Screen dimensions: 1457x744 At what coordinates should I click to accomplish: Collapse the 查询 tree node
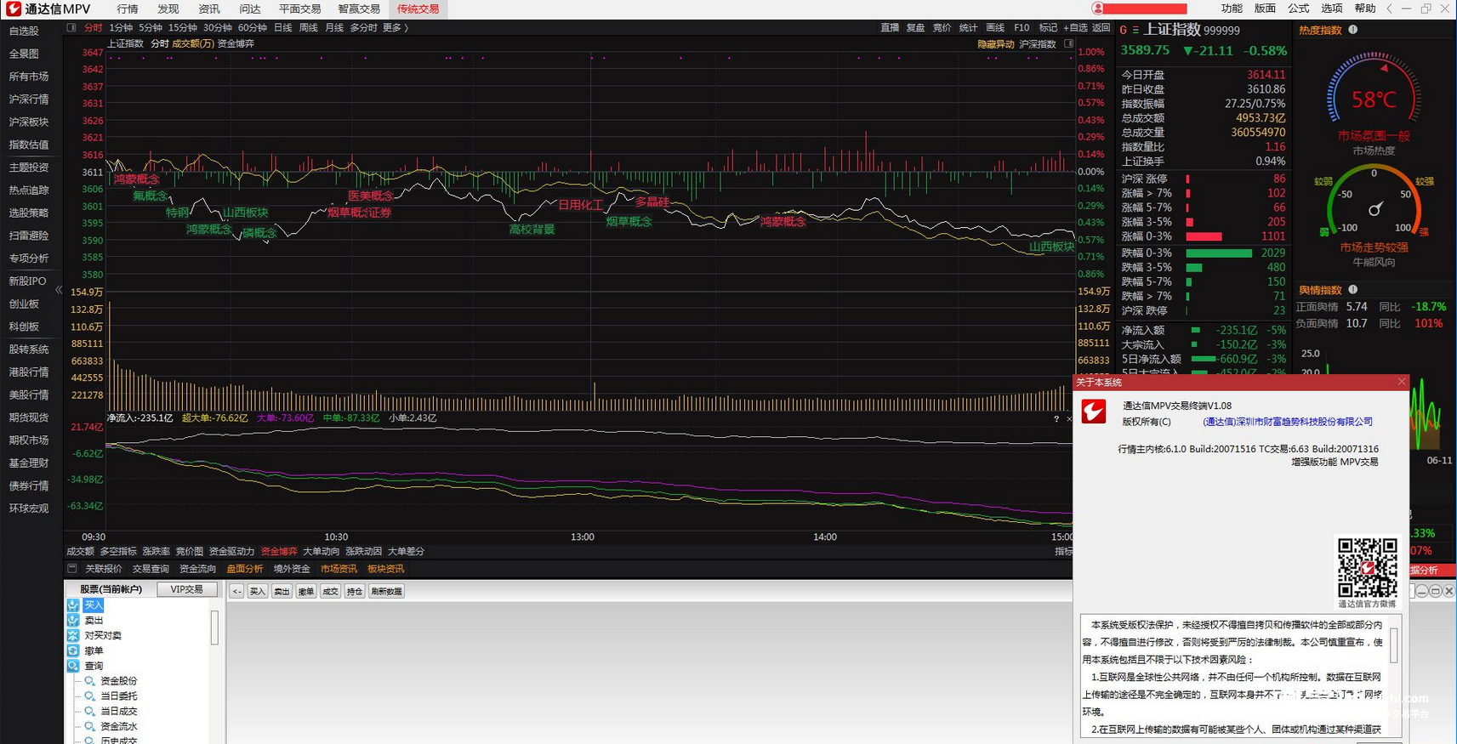[73, 666]
